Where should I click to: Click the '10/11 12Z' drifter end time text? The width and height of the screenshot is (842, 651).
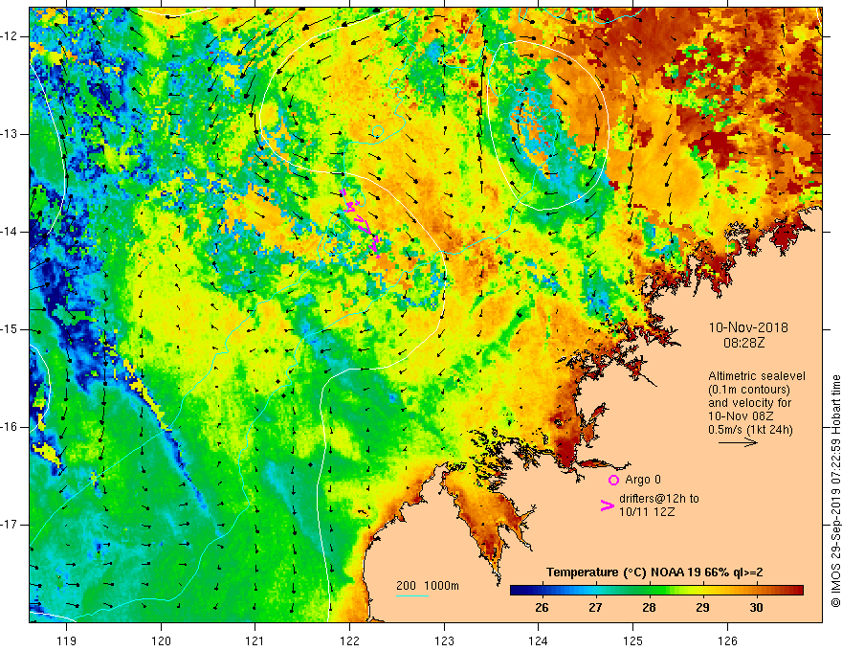pos(647,512)
